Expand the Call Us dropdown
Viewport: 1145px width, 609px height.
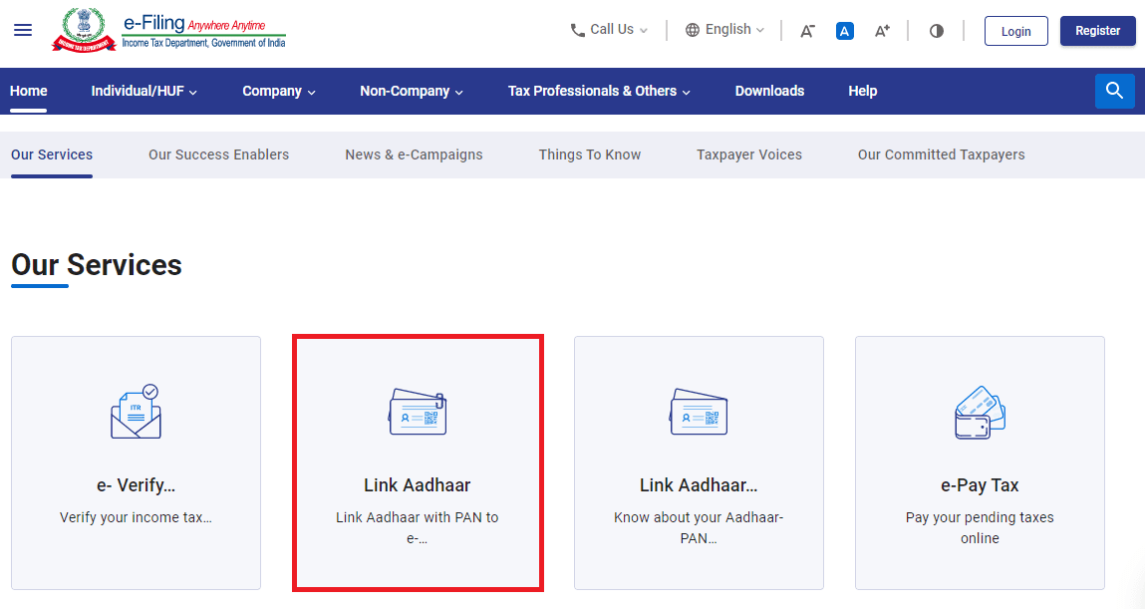click(609, 30)
